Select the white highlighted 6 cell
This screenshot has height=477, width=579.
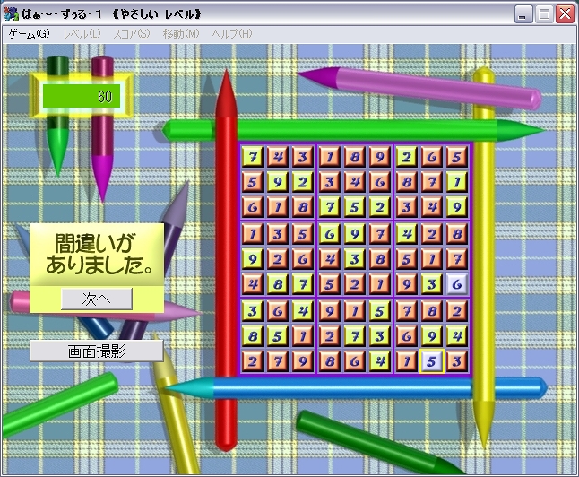click(457, 284)
